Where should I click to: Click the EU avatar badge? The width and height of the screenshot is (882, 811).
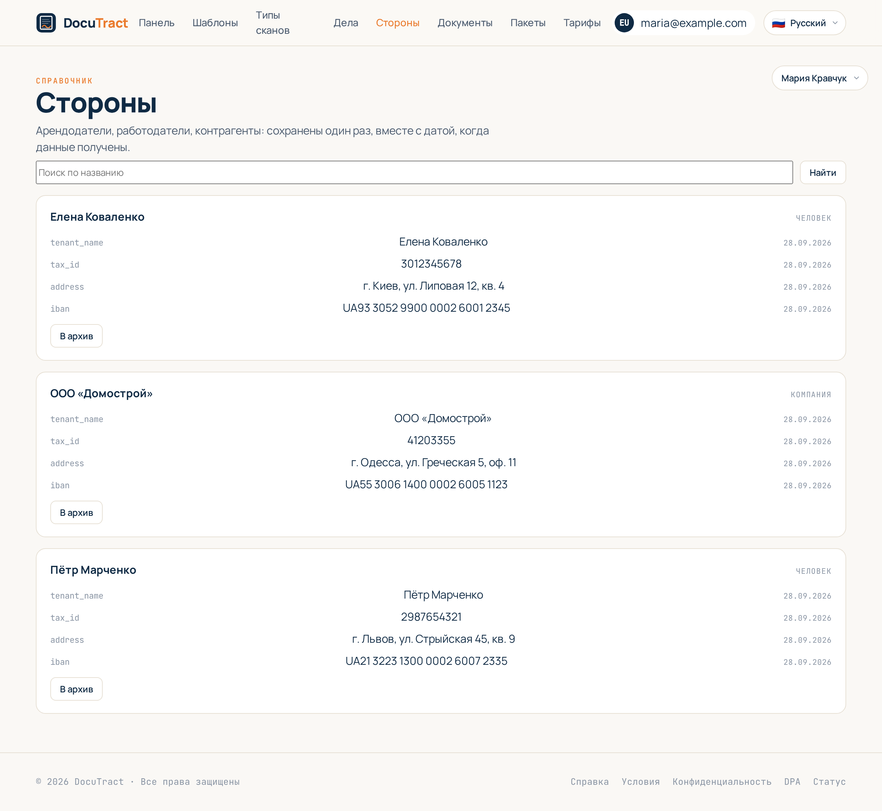624,23
